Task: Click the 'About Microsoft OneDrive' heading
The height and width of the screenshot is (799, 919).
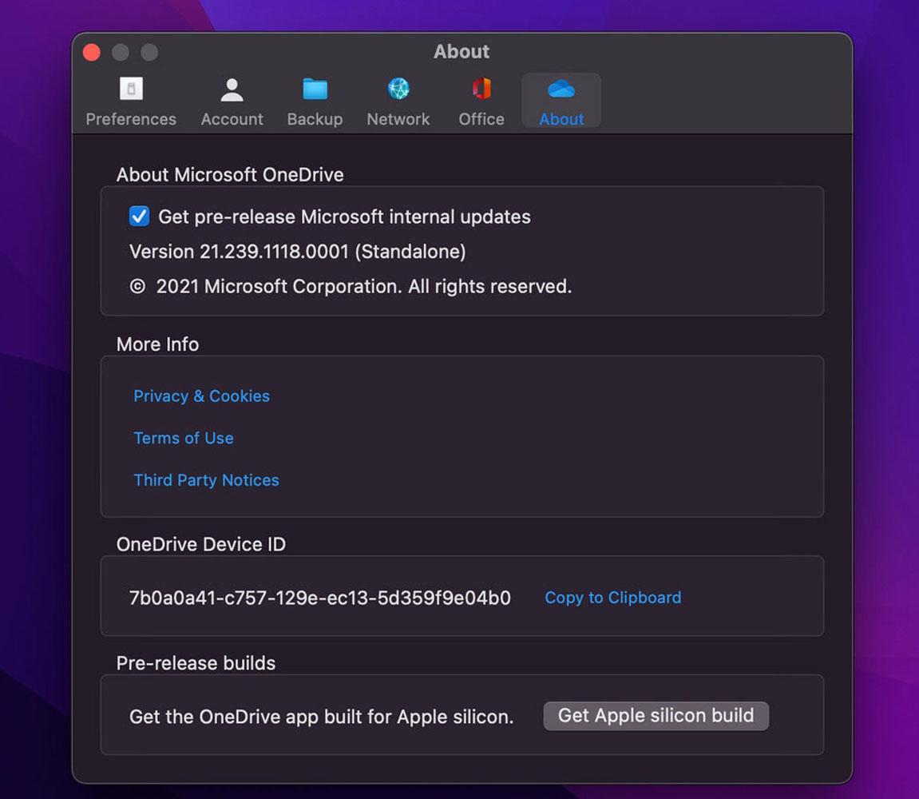Action: coord(230,175)
